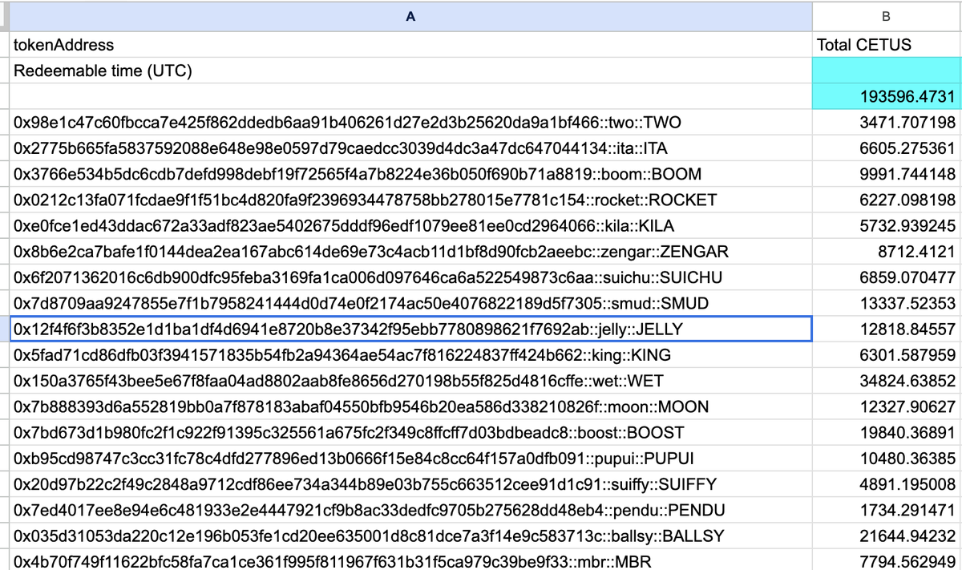962x570 pixels.
Task: Select the zengar::ZENGAR token address cell
Action: (x=410, y=252)
